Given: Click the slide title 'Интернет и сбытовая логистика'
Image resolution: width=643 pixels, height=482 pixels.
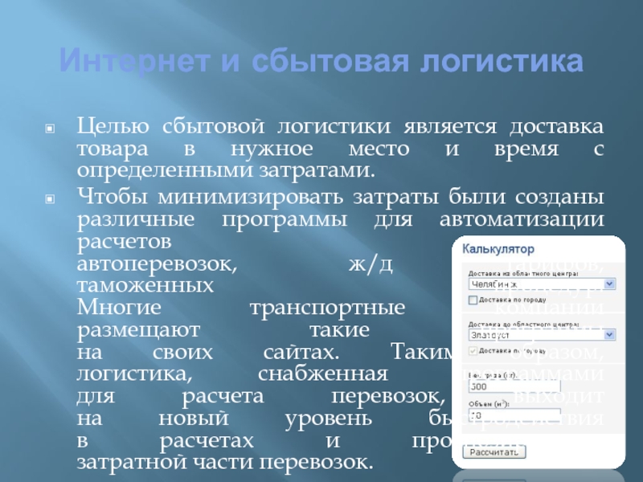Looking at the screenshot, I should pyautogui.click(x=321, y=60).
